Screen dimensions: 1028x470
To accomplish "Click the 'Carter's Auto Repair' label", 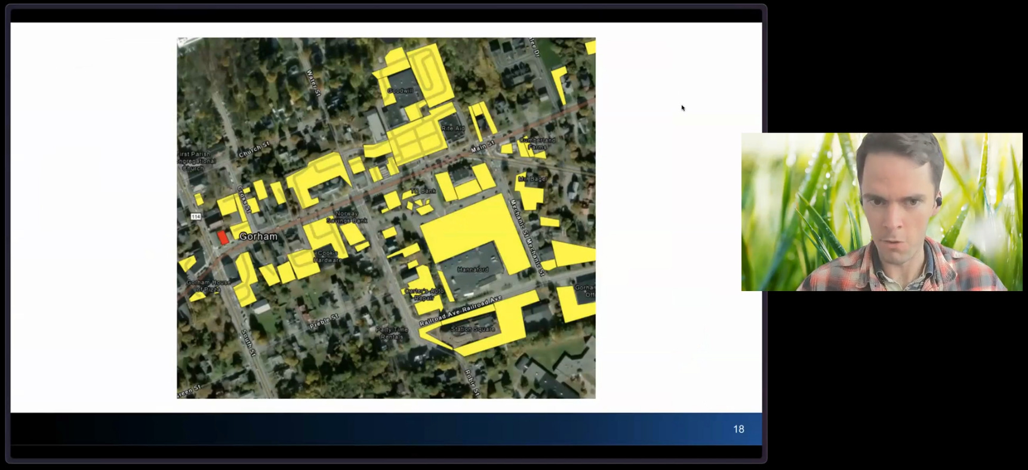I will coord(424,294).
